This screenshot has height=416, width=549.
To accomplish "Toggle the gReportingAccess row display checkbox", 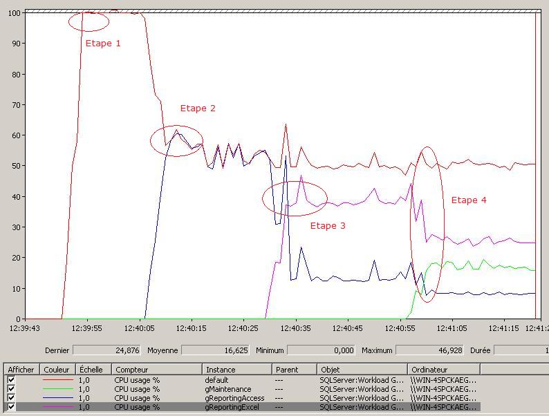I will point(11,398).
